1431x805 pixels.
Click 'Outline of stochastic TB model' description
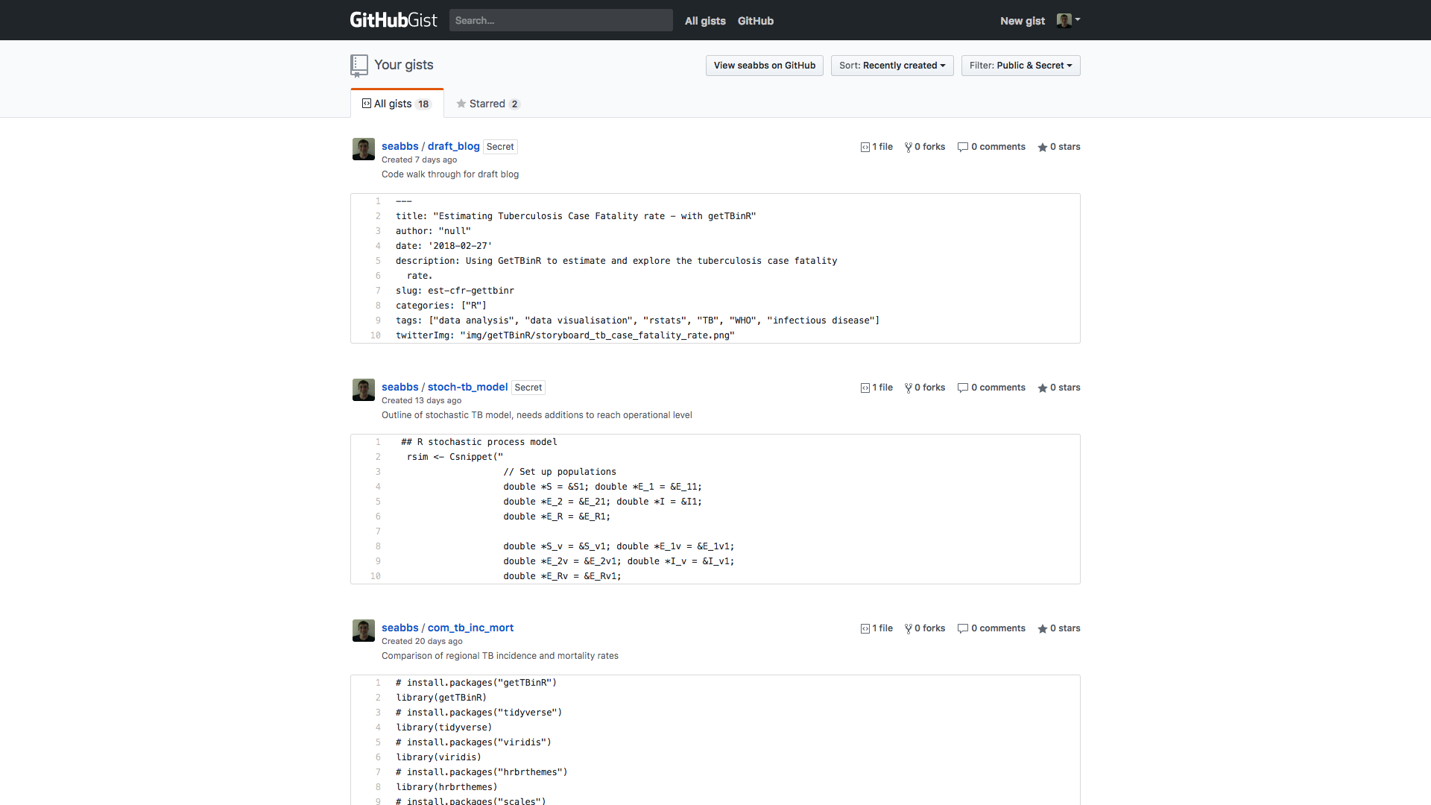[537, 415]
